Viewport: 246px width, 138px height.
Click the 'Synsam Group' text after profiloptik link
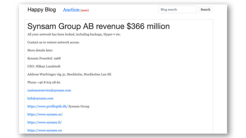coord(79,106)
